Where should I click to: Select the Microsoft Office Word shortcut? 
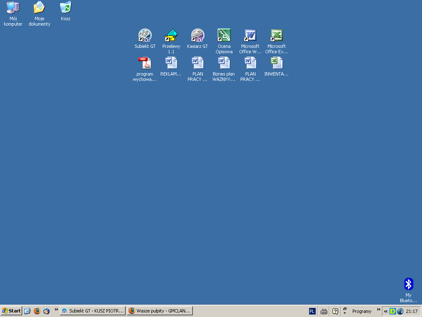250,36
